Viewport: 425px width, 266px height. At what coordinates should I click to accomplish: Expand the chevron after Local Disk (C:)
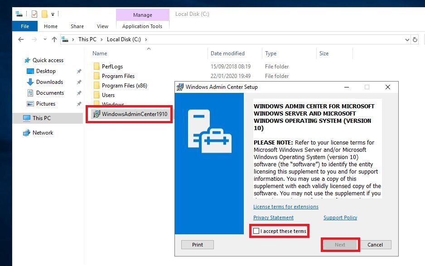pos(146,39)
